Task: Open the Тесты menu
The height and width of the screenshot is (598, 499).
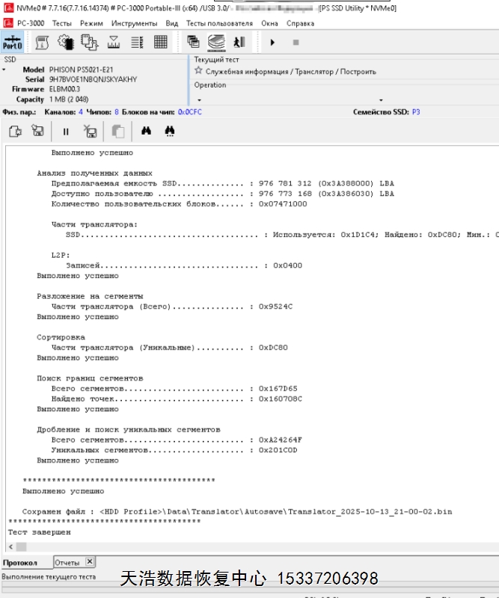Action: tap(61, 23)
